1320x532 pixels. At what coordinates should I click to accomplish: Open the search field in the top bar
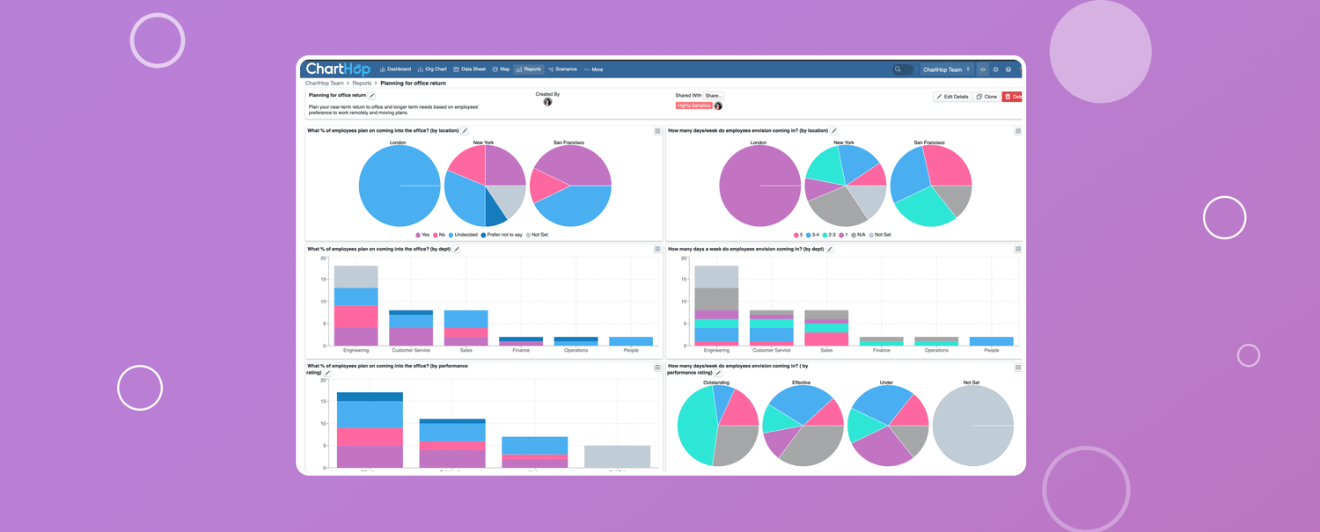click(902, 69)
